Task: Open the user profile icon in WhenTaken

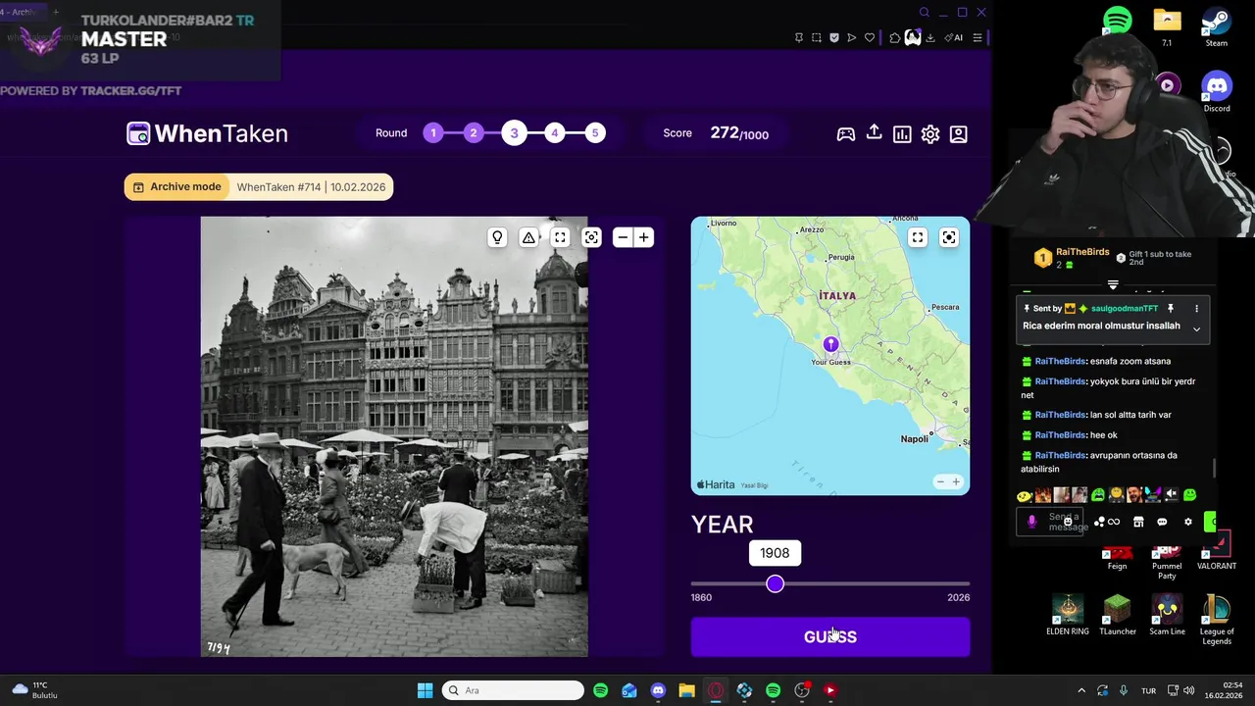Action: pyautogui.click(x=959, y=134)
